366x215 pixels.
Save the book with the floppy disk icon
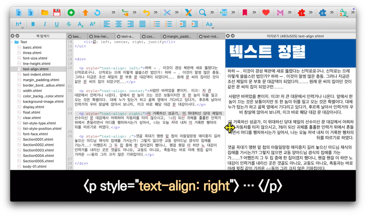click(x=57, y=13)
